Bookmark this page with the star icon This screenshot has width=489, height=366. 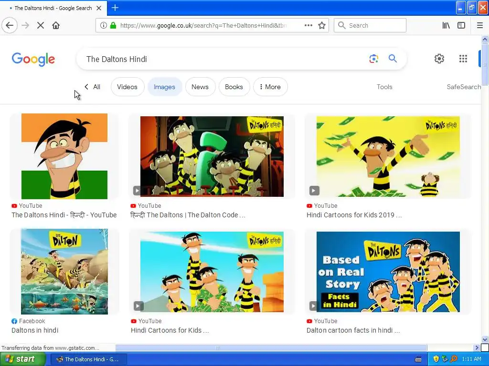(x=322, y=25)
